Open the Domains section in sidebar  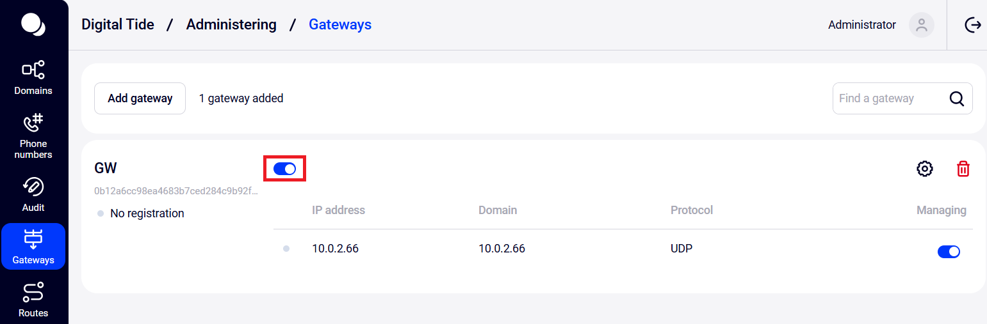[x=33, y=78]
